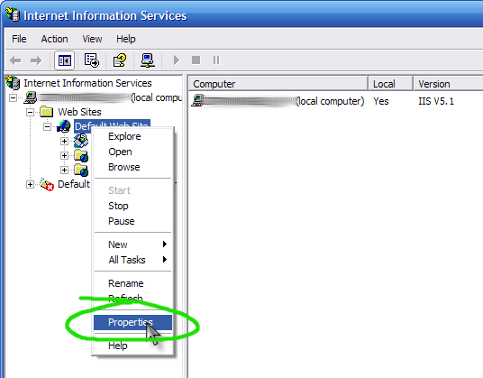
Task: Open the New submenu arrow
Action: click(165, 244)
